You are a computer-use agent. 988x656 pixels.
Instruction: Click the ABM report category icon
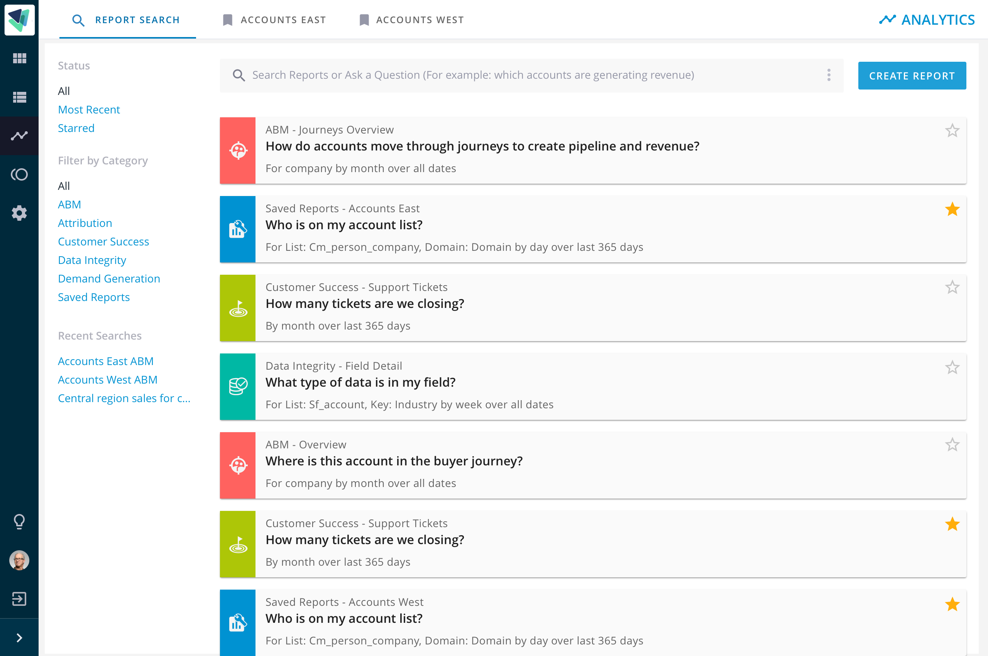point(238,150)
